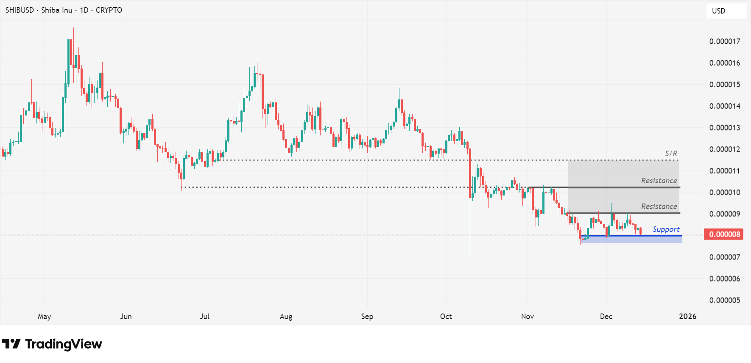Screen dimensions: 751x363
Task: Select the lower Resistance label near 0.000009
Action: point(659,206)
